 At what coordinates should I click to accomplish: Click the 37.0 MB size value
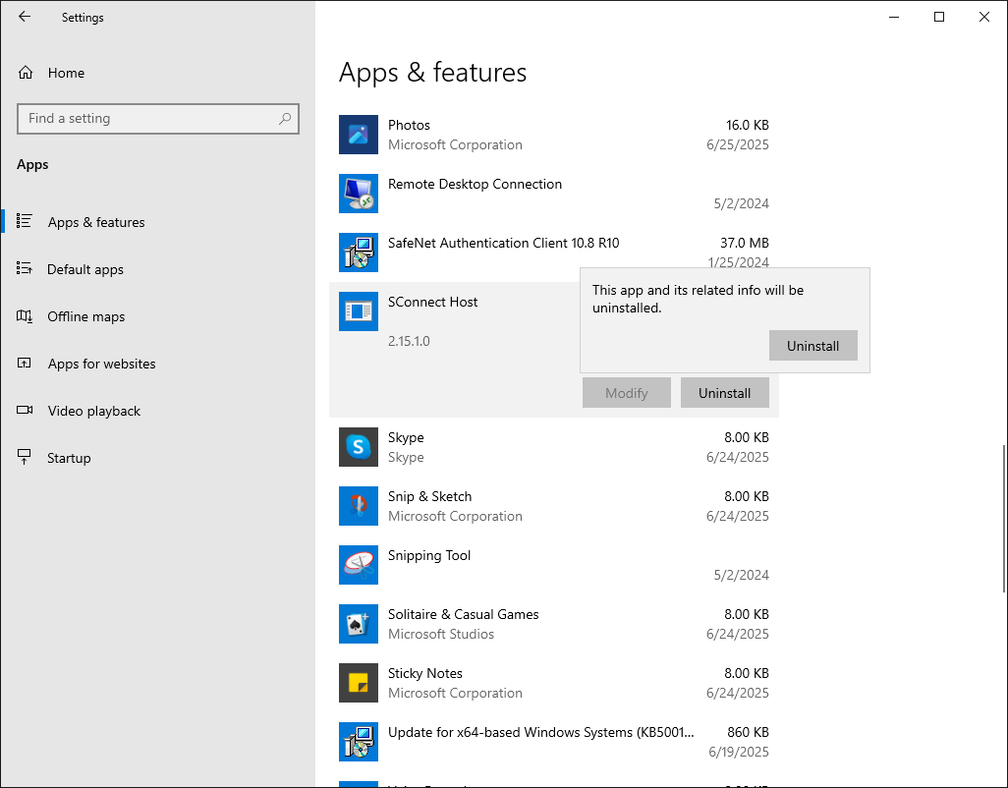[x=745, y=243]
